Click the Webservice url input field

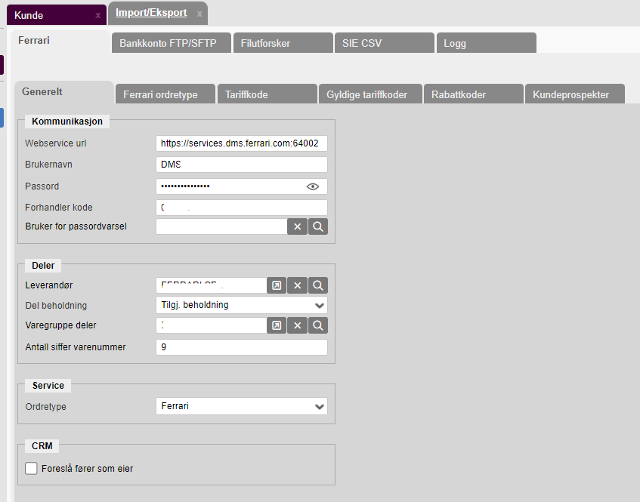pyautogui.click(x=242, y=143)
